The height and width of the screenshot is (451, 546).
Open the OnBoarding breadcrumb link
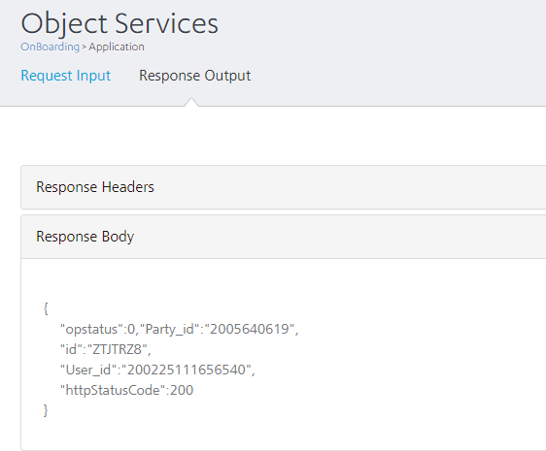51,47
